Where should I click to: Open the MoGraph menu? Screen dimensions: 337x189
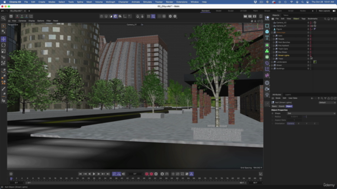click(x=111, y=2)
